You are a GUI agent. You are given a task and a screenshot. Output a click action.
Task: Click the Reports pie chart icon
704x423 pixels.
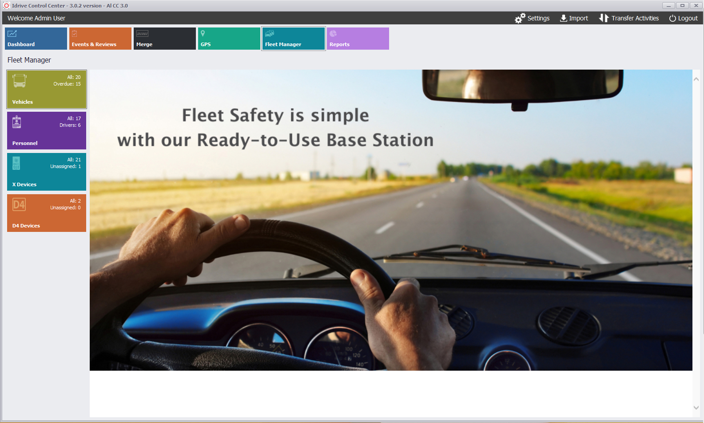point(333,33)
